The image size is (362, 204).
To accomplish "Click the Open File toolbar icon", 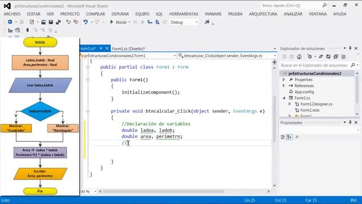I will coord(44,22).
